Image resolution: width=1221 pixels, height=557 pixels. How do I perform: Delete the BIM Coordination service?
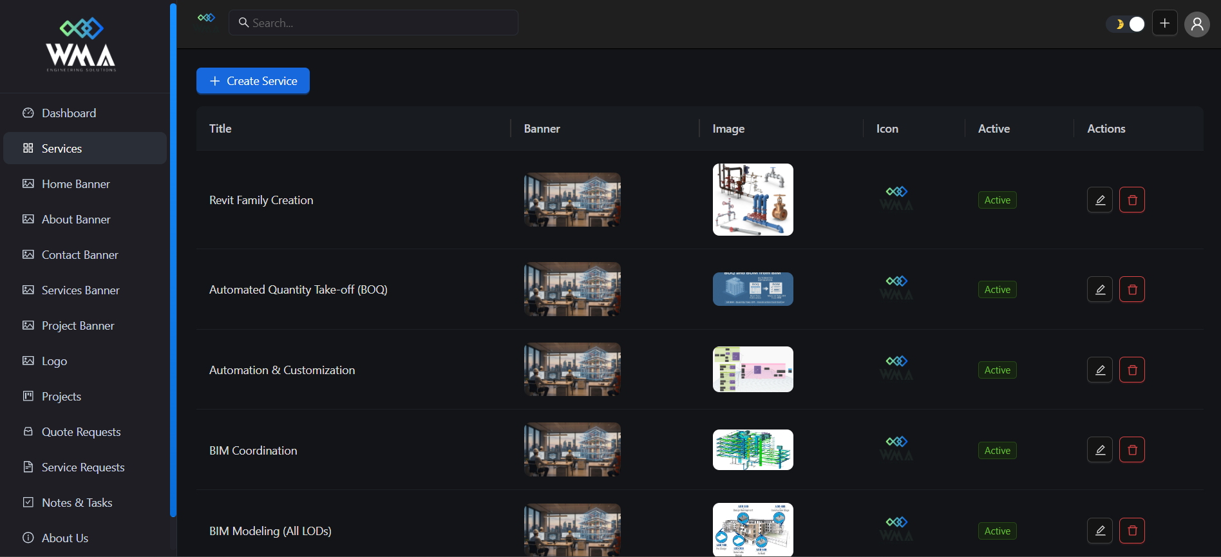tap(1131, 450)
